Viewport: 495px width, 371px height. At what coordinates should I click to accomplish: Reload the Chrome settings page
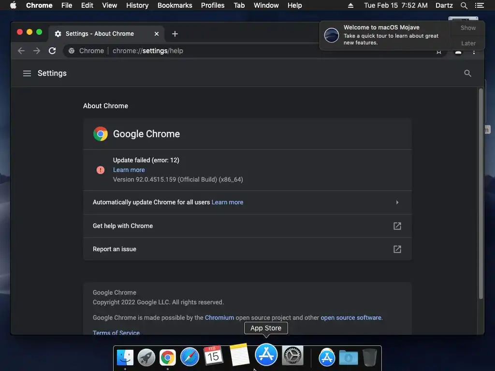(x=52, y=51)
